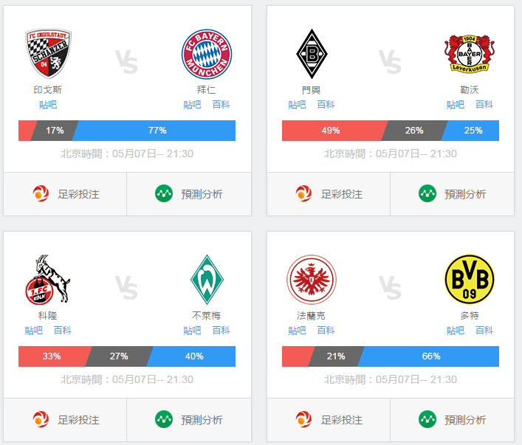The image size is (522, 445).
Task: Click the FC Ingolstadt team logo
Action: coord(48,54)
